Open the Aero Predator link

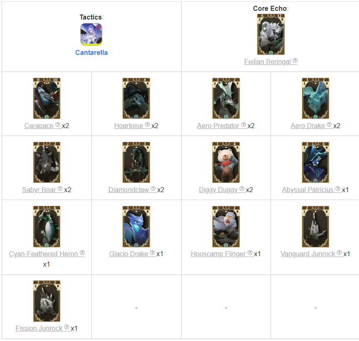tap(218, 126)
